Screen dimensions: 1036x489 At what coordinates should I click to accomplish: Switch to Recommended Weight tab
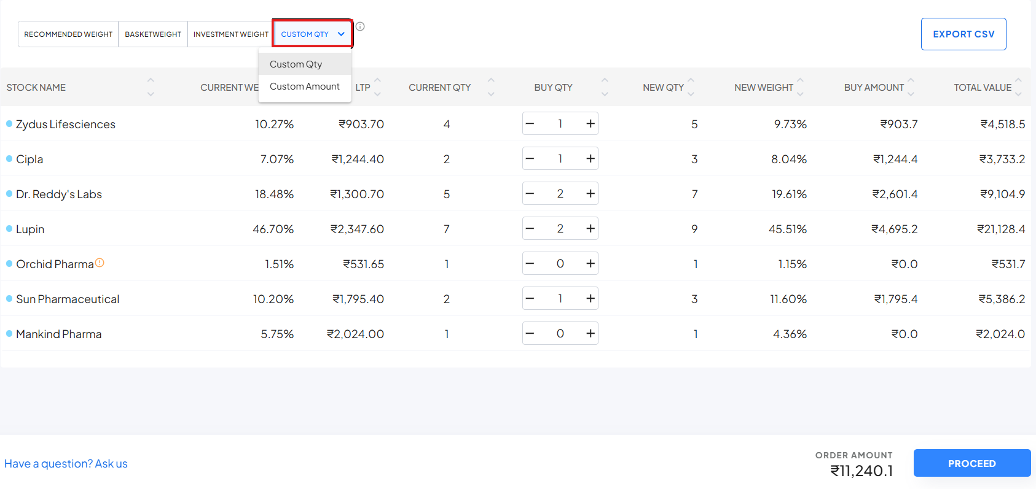click(x=68, y=34)
